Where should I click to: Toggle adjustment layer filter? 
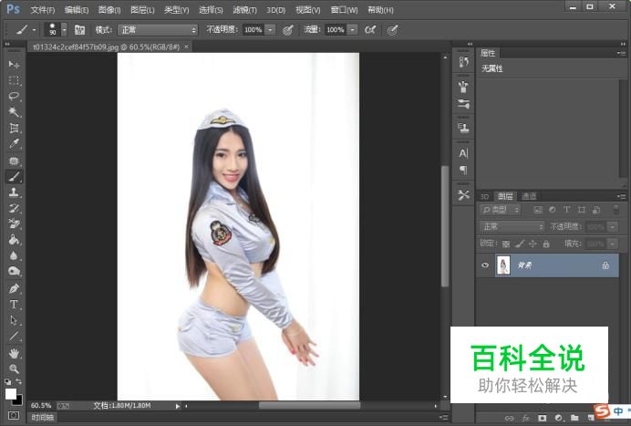tap(553, 210)
